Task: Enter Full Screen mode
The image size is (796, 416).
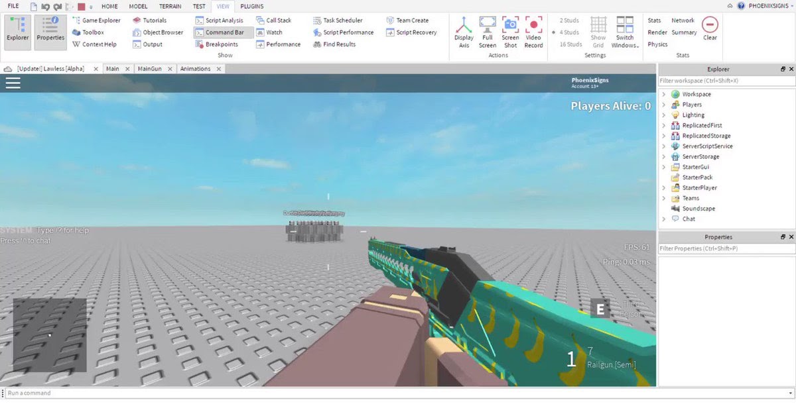Action: pyautogui.click(x=488, y=32)
